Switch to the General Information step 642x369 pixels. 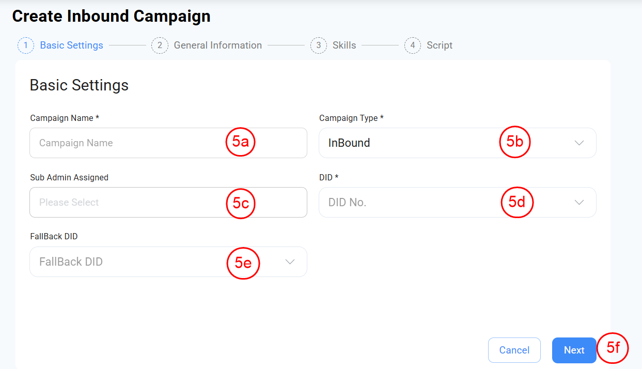217,45
